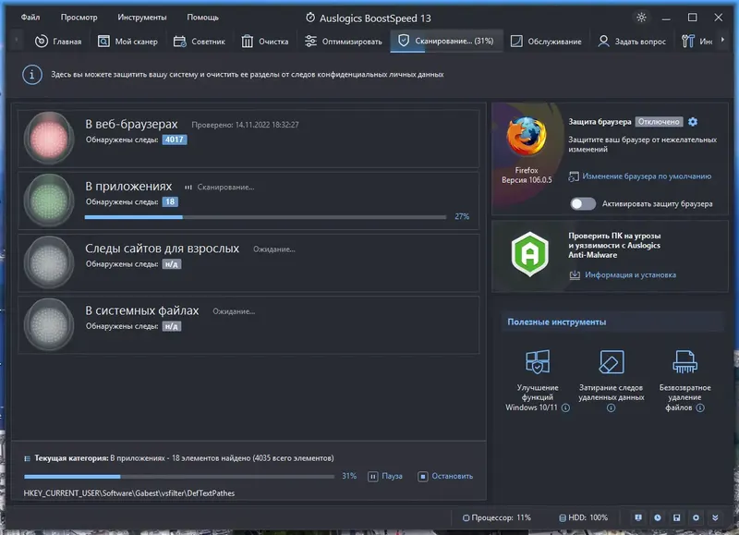Enable the Активировать защиту браузера toggle
Screen dimensions: 739x535
click(583, 203)
